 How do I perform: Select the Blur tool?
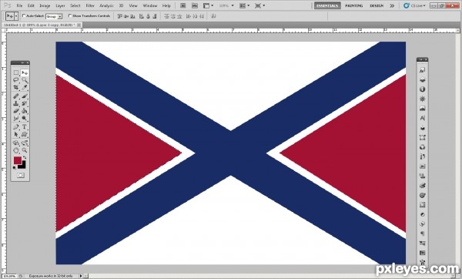coord(16,118)
